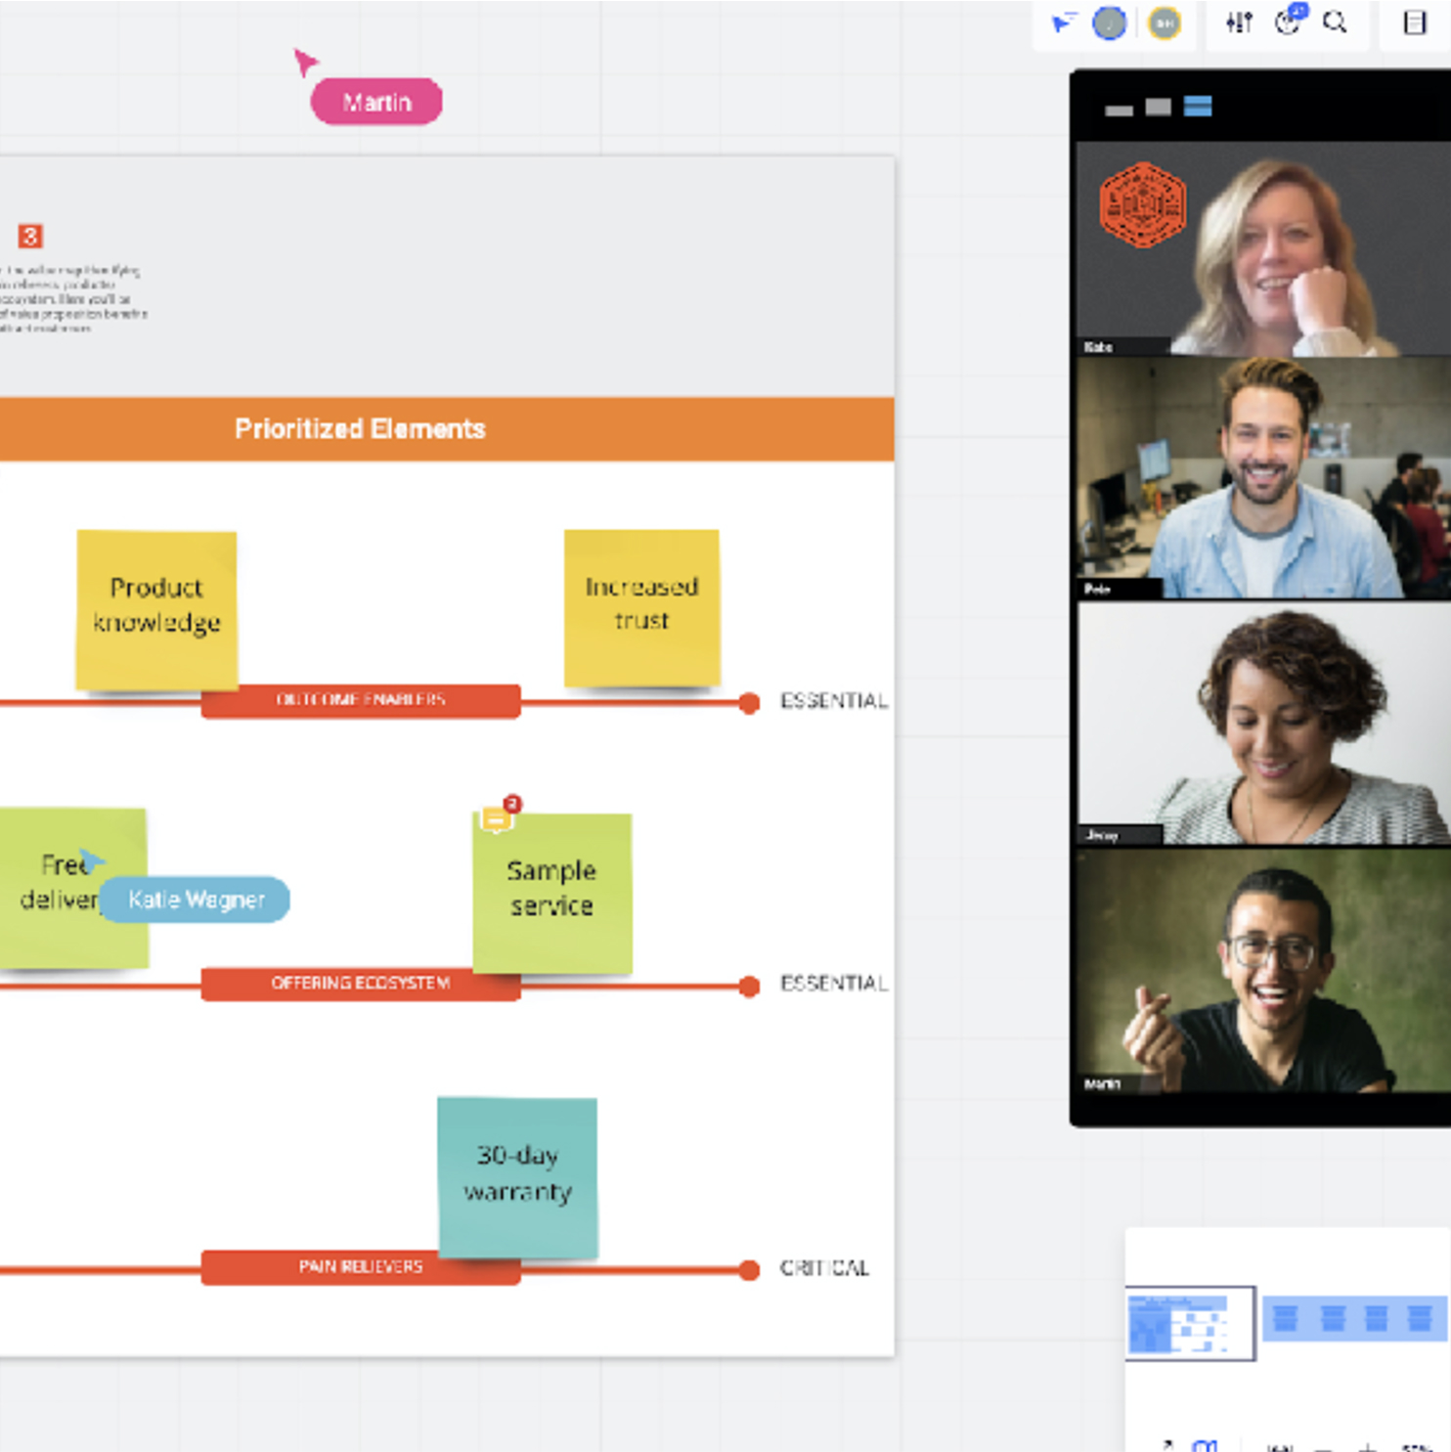Click the expand arrow icon under minimap

[x=1166, y=1445]
